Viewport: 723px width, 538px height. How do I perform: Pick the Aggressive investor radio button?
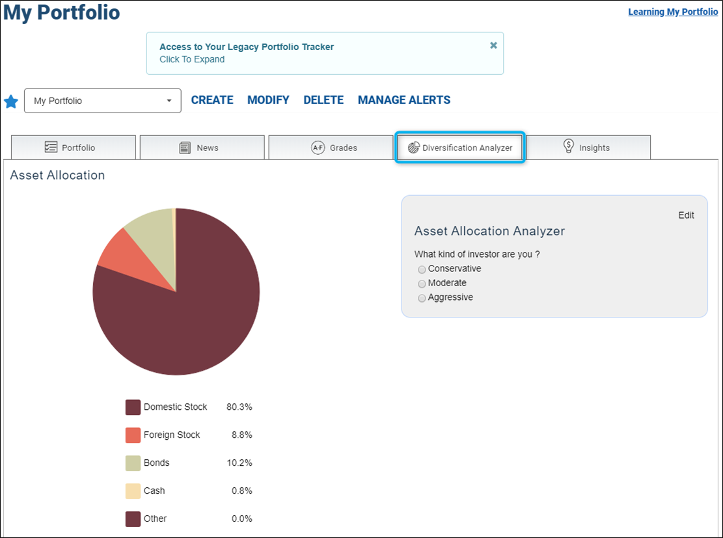click(422, 298)
